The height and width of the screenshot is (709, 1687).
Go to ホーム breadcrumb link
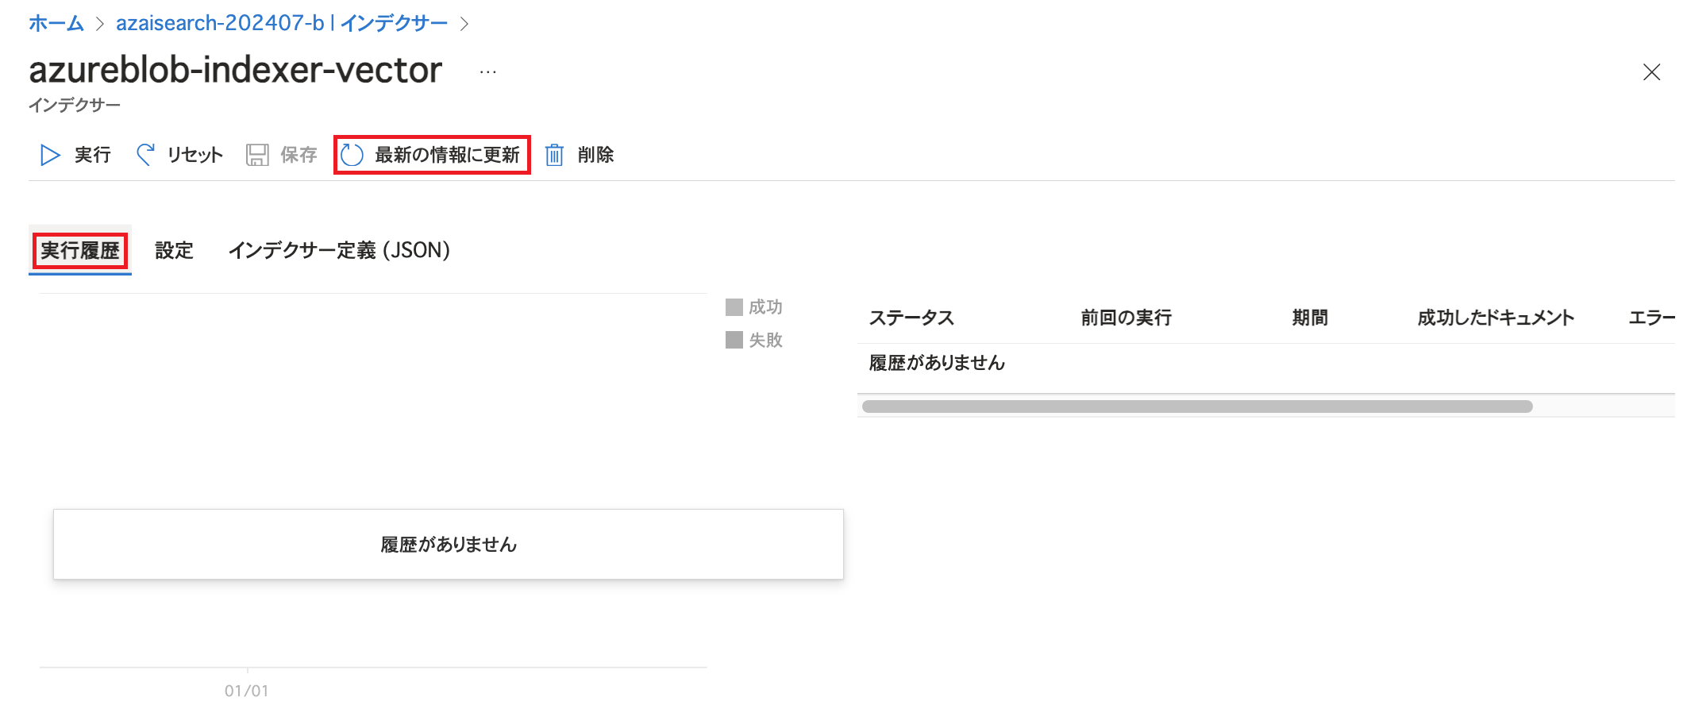coord(56,24)
